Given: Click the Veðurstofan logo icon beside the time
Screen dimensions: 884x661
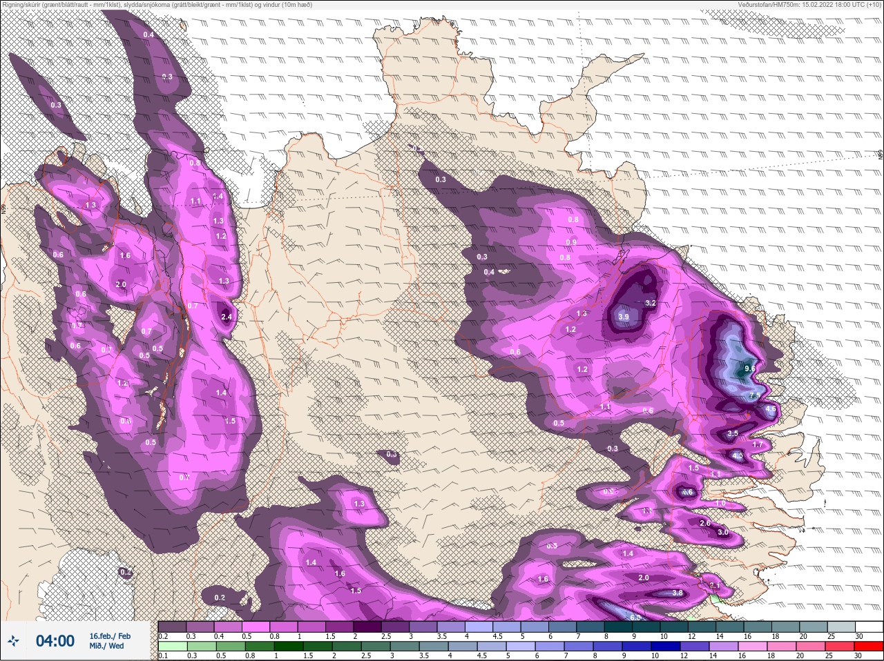Looking at the screenshot, I should coord(13,642).
